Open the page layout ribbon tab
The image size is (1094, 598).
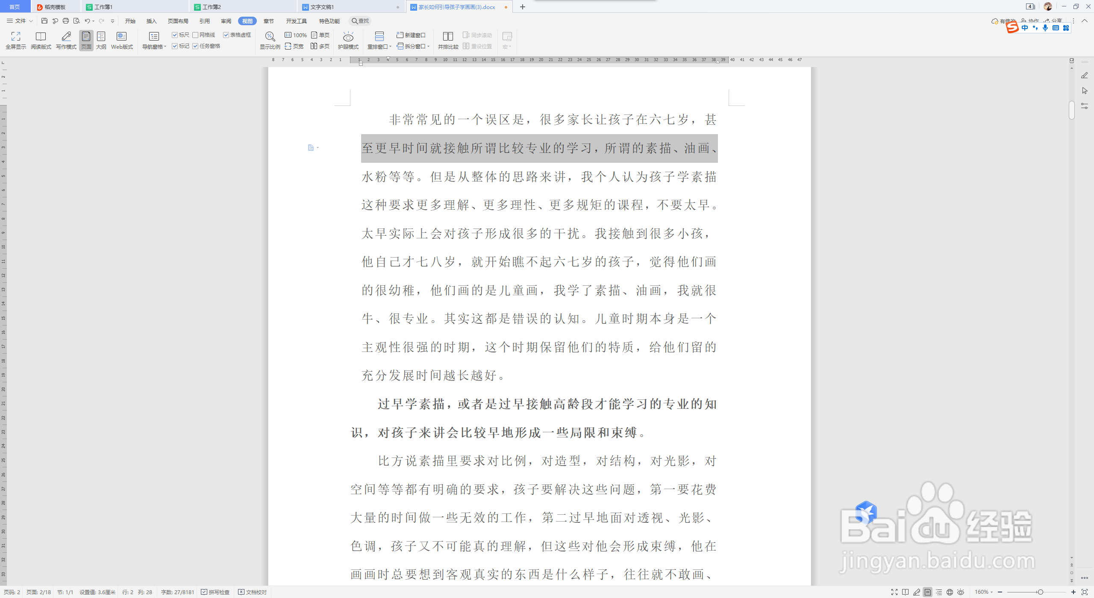[178, 21]
